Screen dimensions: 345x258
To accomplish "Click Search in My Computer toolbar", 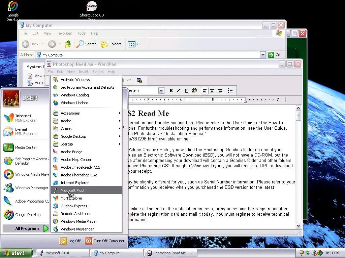I will pos(87,44).
